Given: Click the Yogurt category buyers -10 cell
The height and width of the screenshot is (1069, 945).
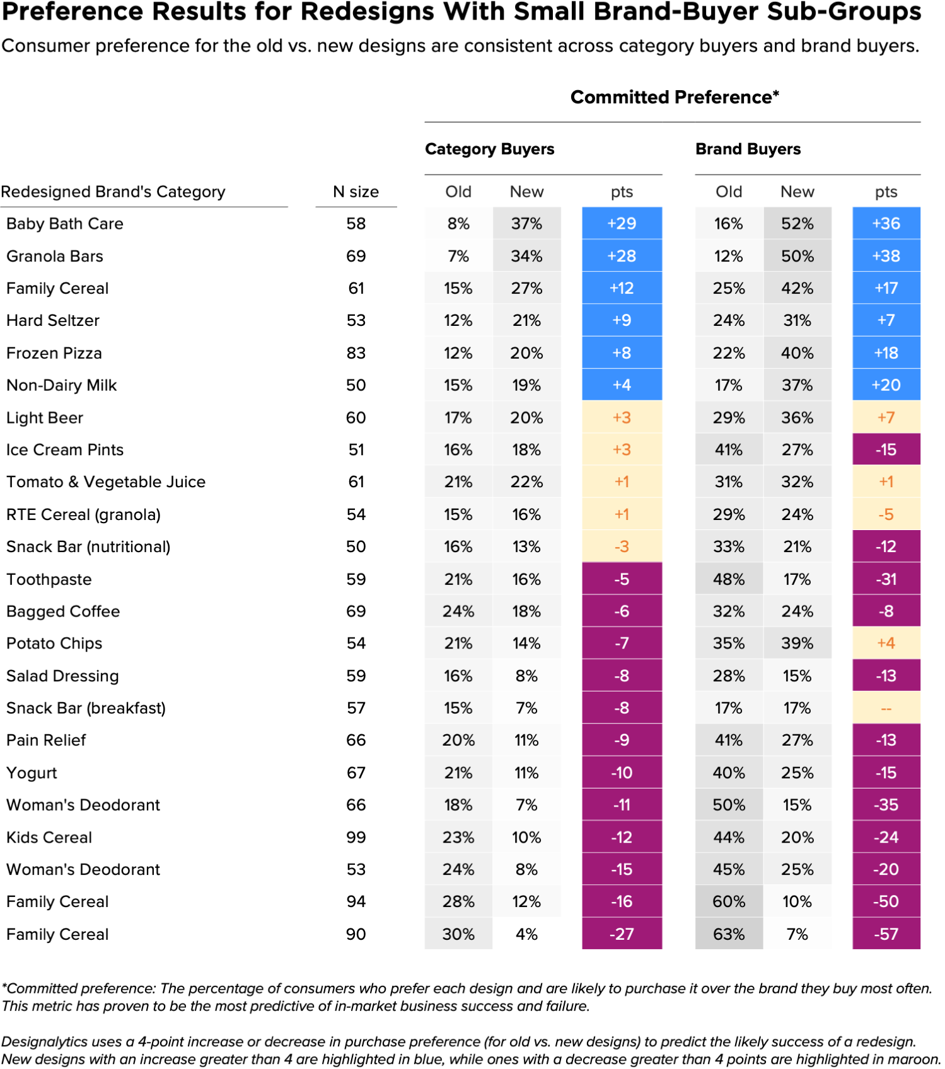Looking at the screenshot, I should point(622,772).
